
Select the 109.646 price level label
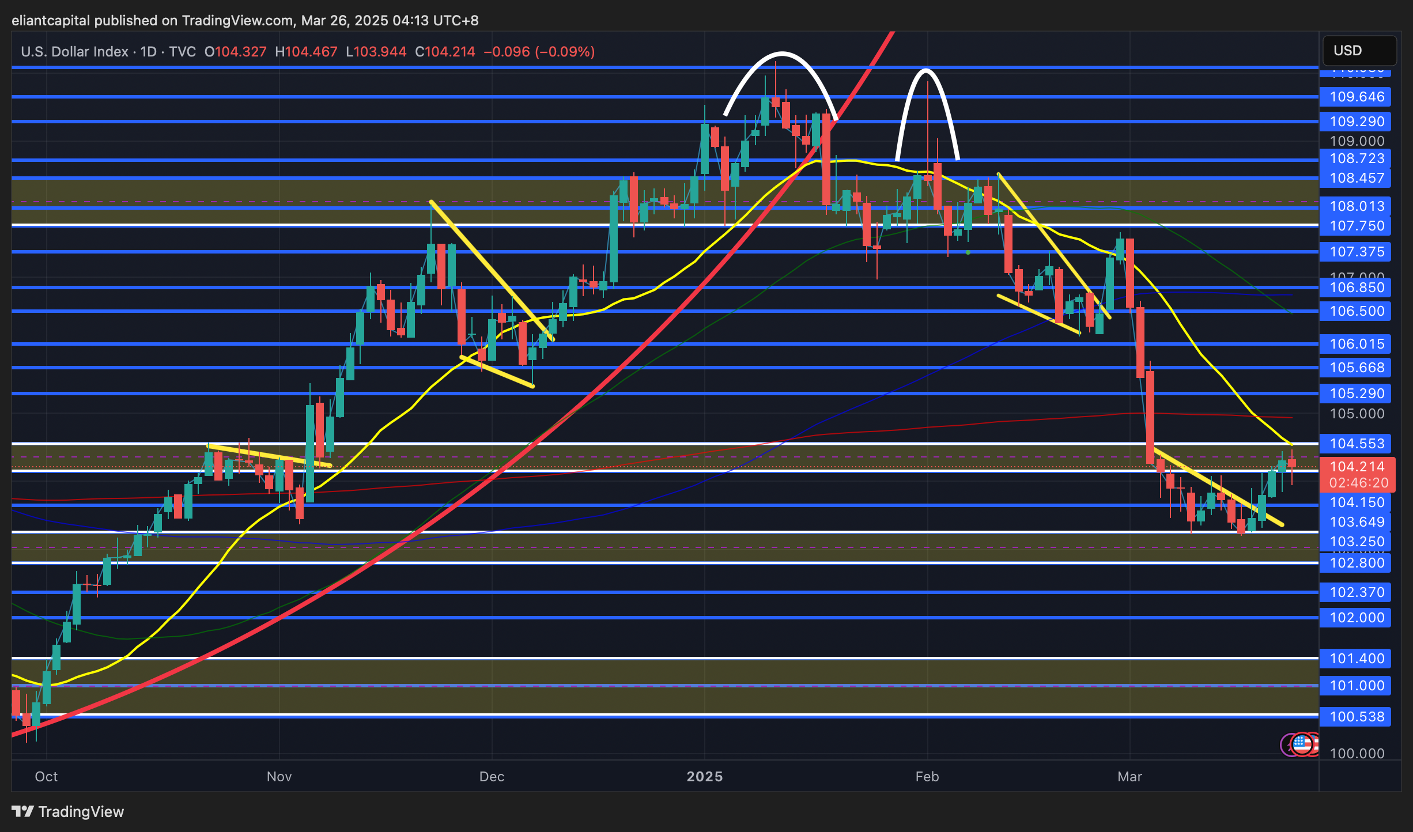[1357, 97]
